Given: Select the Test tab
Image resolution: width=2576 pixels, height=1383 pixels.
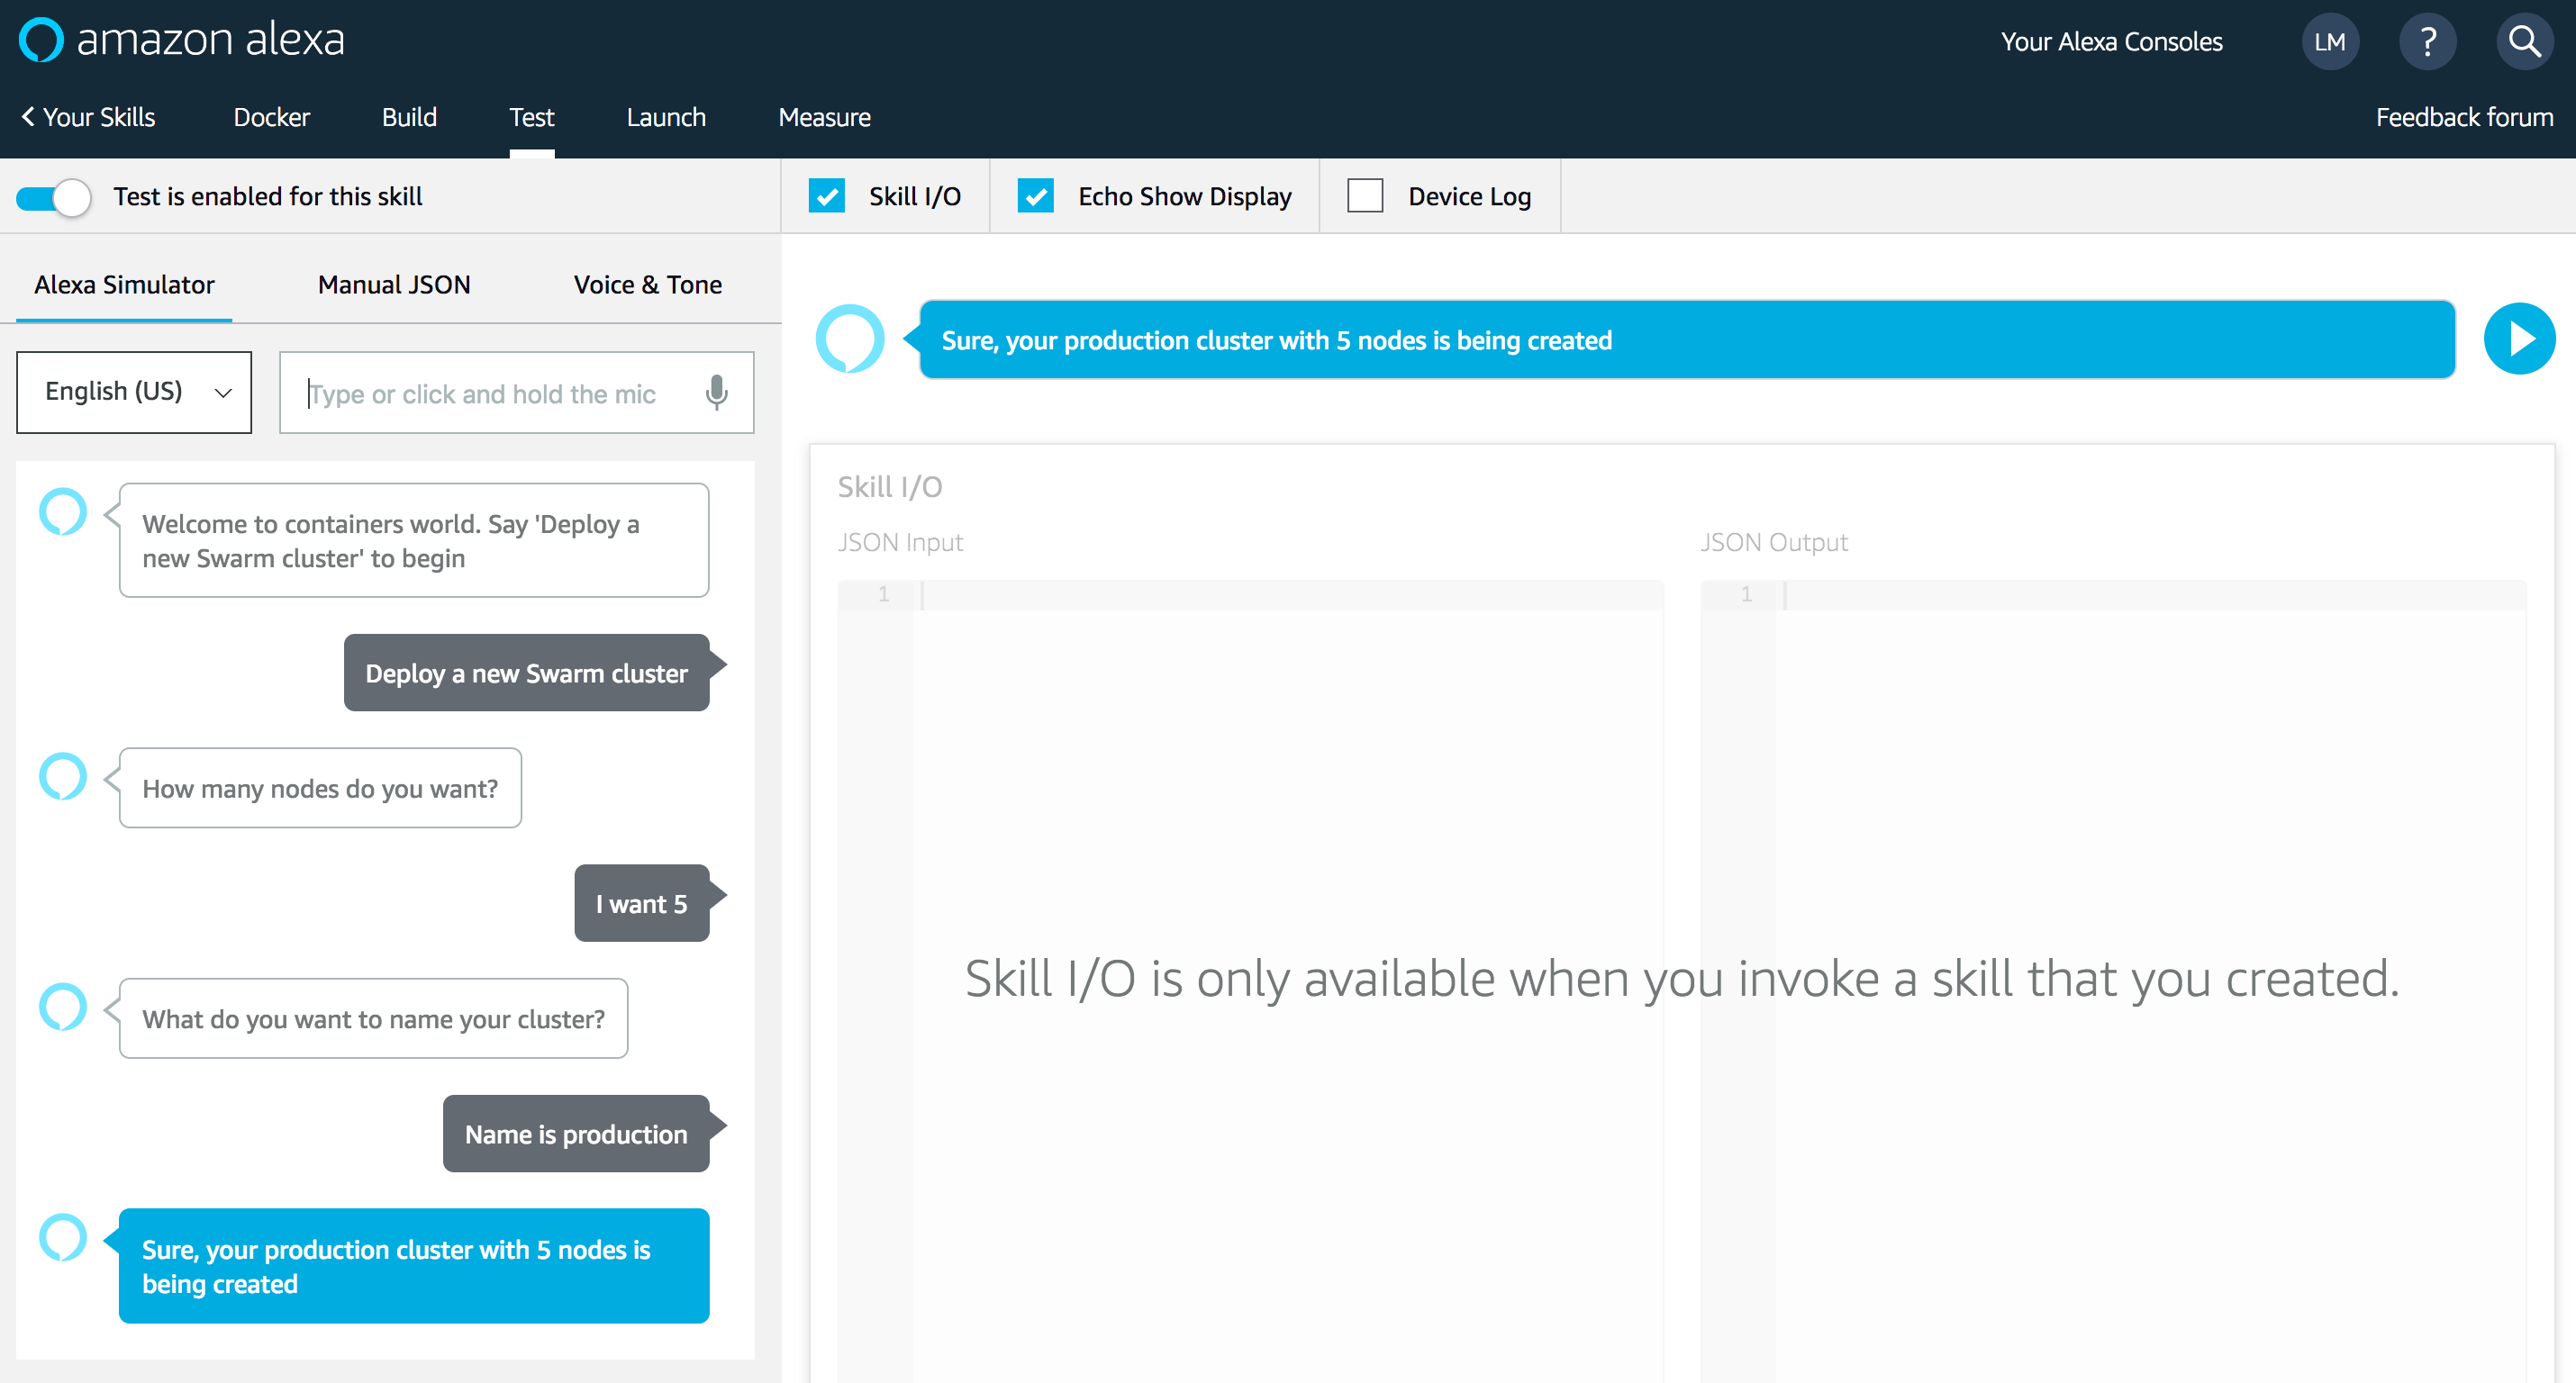Looking at the screenshot, I should pyautogui.click(x=532, y=117).
